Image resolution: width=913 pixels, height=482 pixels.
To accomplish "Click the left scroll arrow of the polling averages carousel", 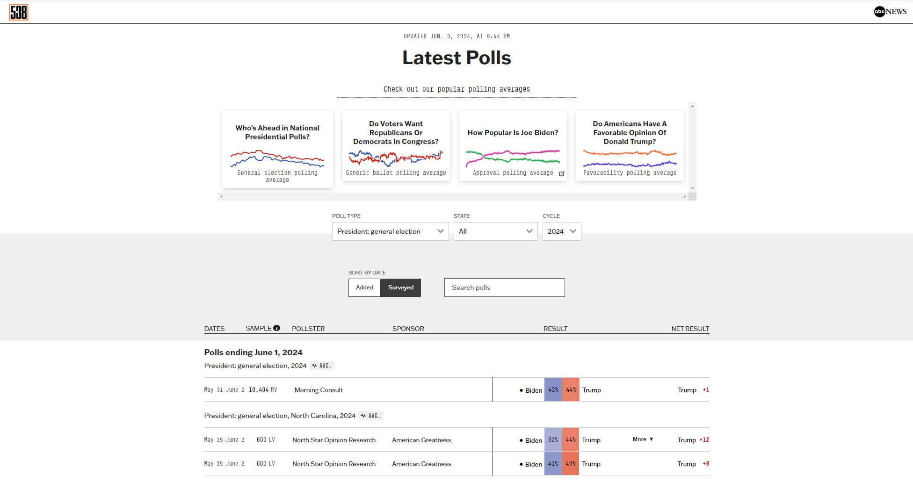I will 221,196.
